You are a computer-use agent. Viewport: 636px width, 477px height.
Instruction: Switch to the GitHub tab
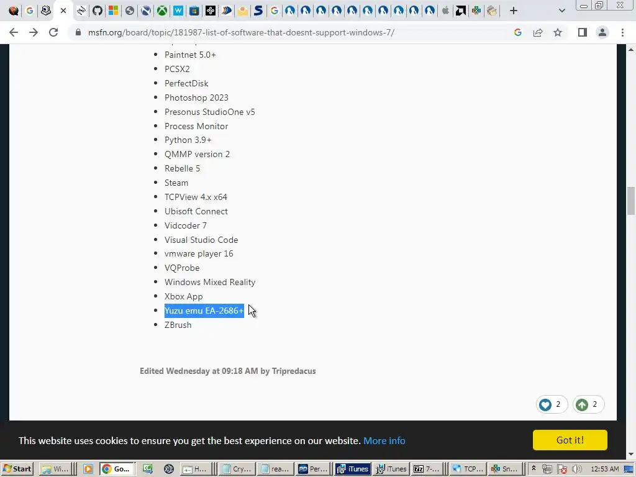click(98, 11)
